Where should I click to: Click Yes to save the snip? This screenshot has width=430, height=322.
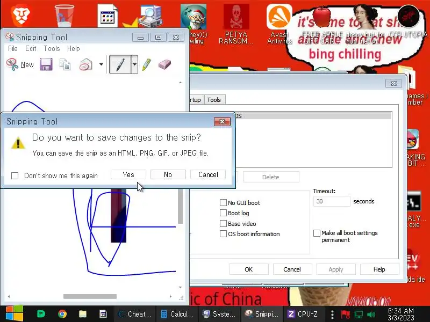(128, 174)
